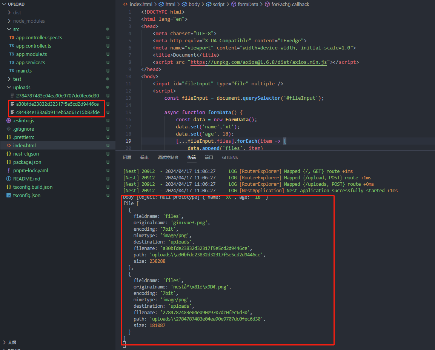Click braces icon of nest-cli.json

(9, 154)
